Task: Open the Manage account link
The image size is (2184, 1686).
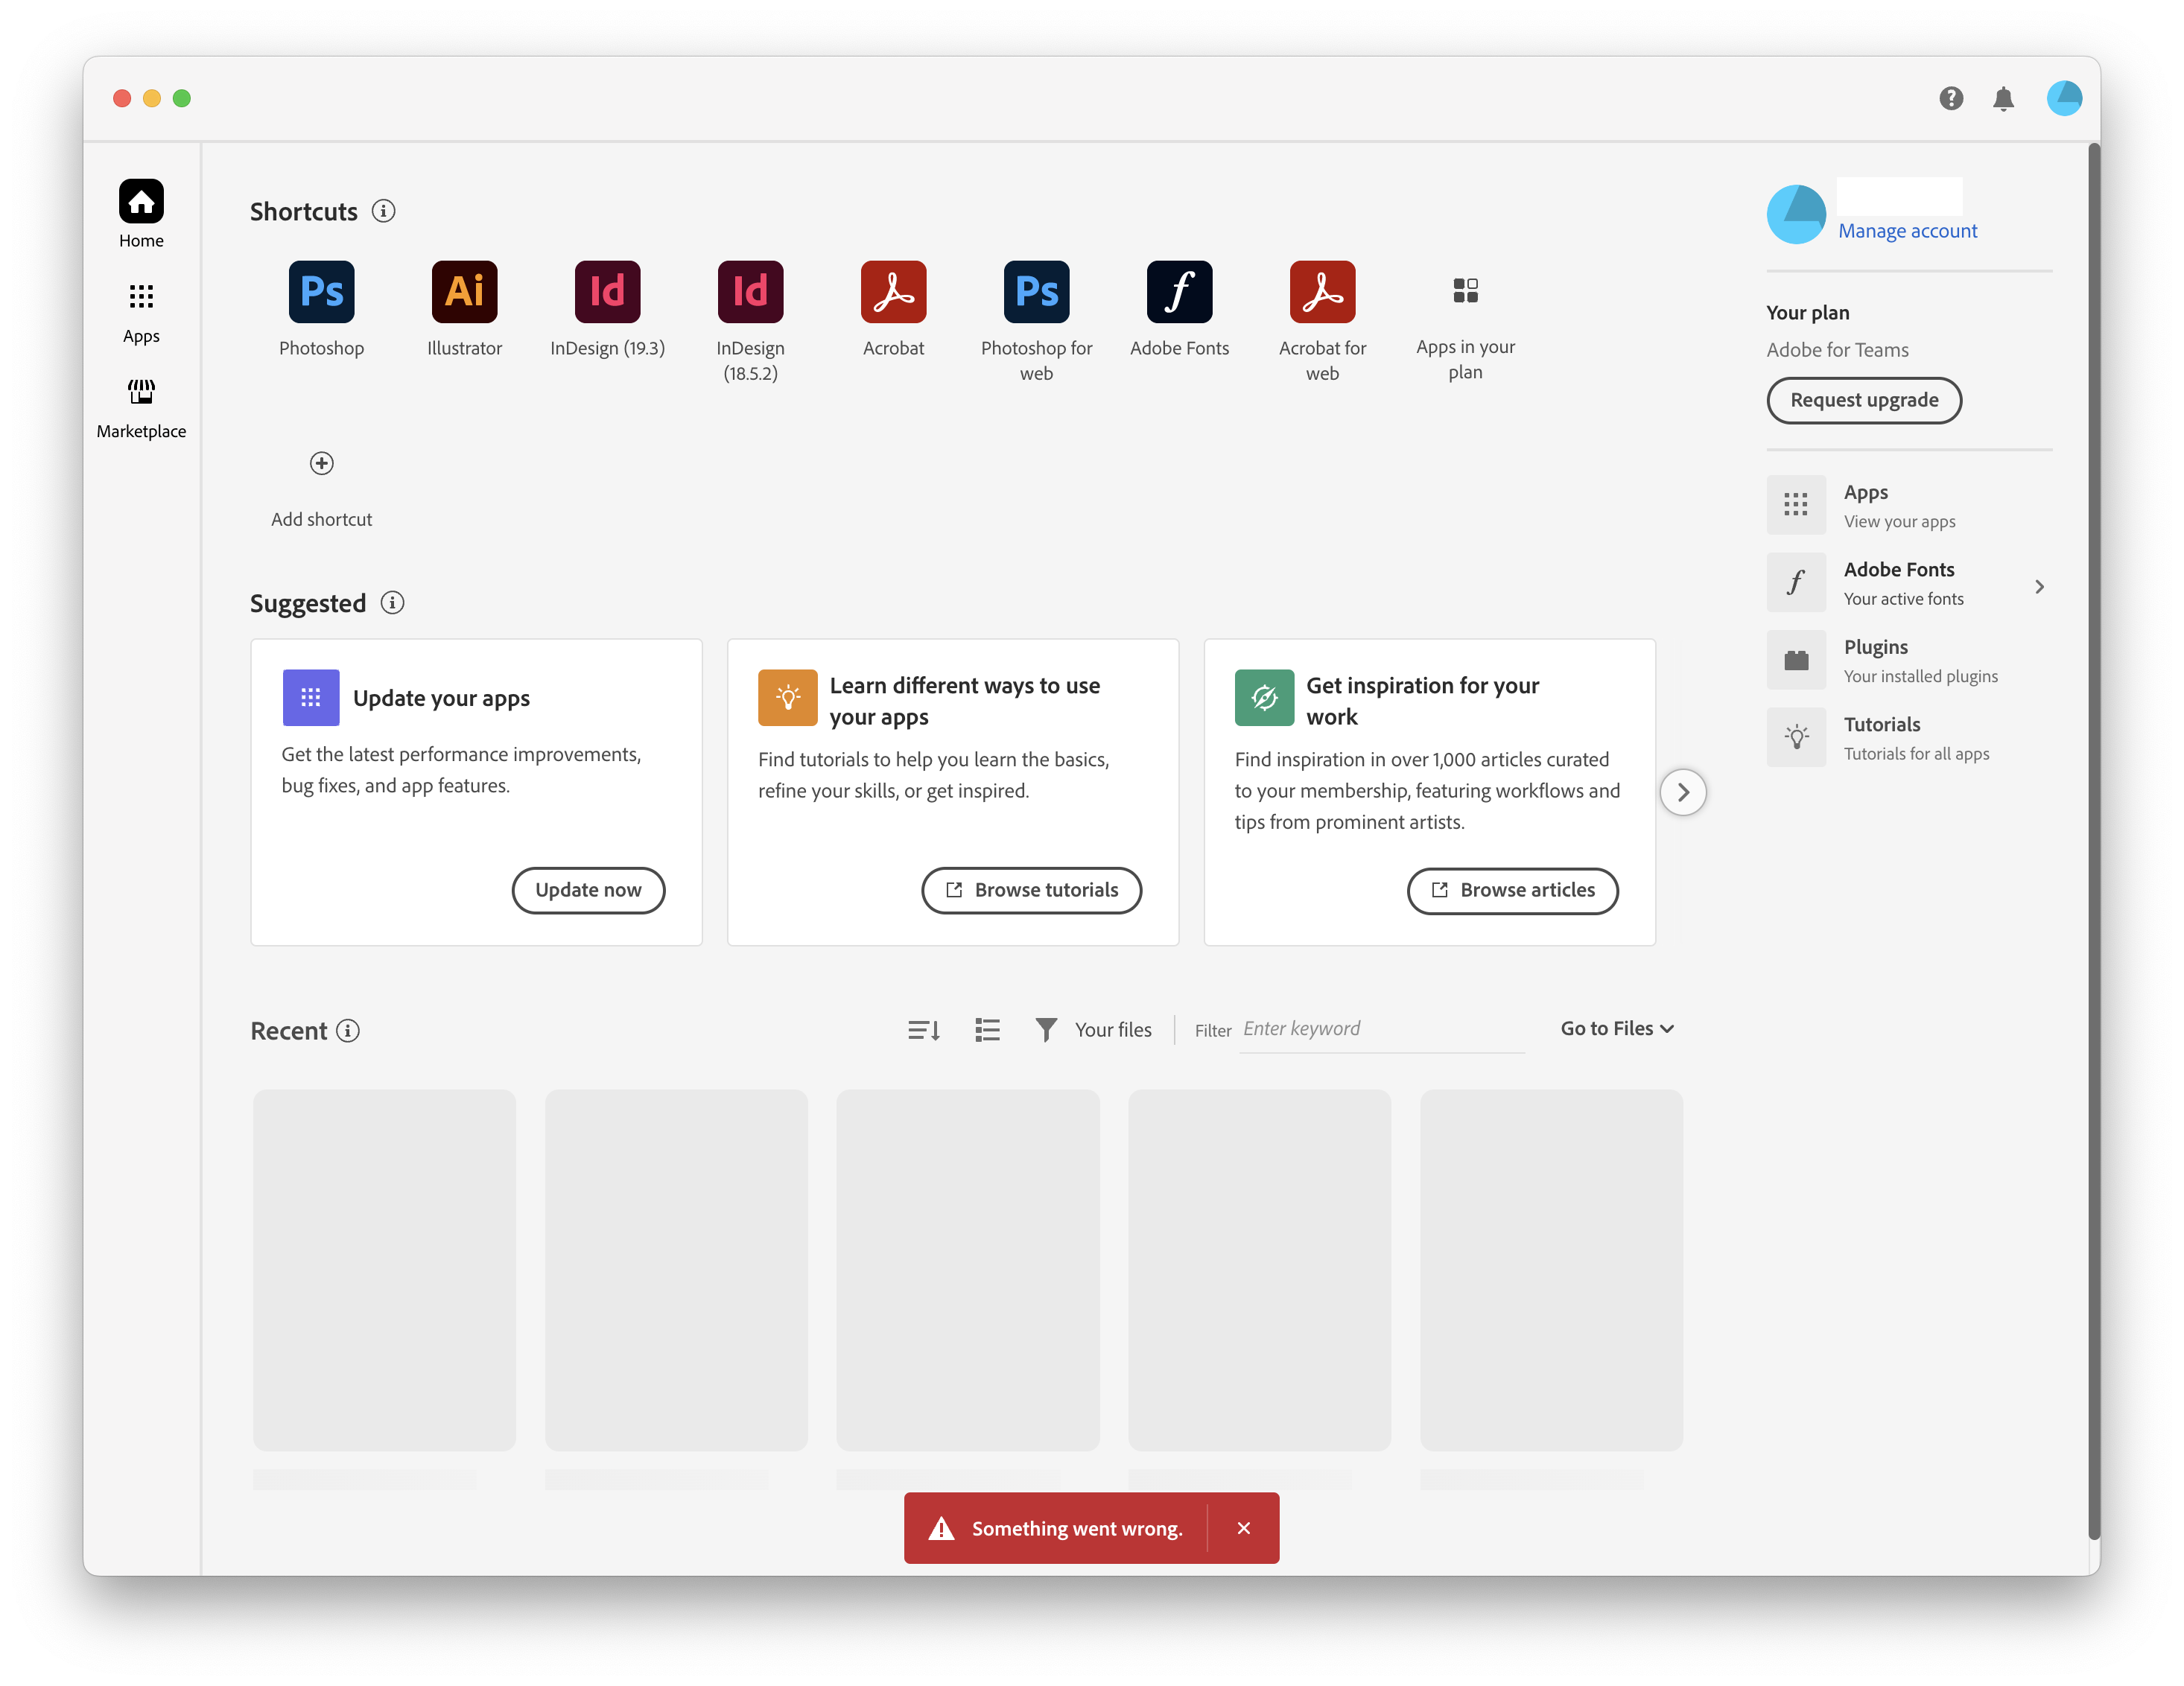Action: [x=1907, y=230]
